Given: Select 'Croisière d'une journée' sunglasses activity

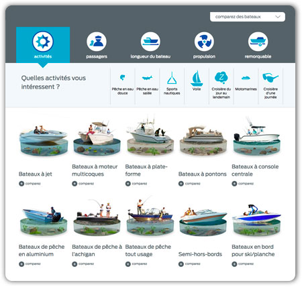Looking at the screenshot, I should click(270, 86).
